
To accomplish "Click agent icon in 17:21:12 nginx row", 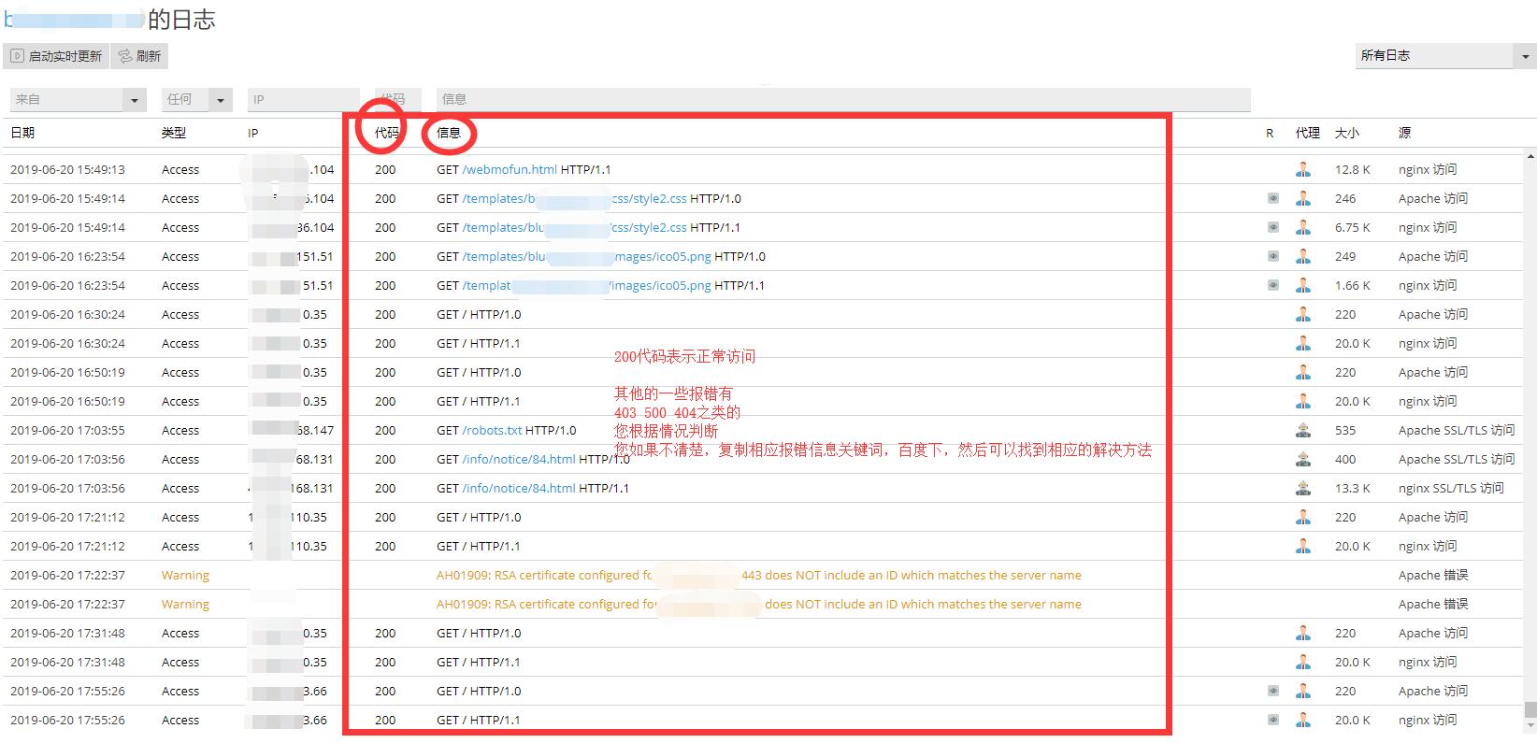I will [x=1303, y=546].
